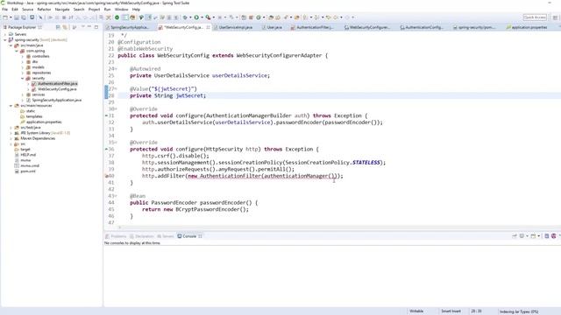Viewport: 561px width, 315px height.
Task: Click the Run External Tools red-briefcase icon
Action: [208, 17]
